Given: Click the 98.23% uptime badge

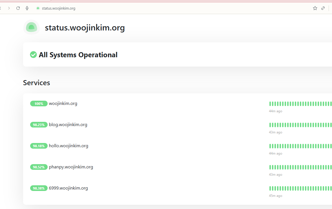Looking at the screenshot, I should (x=39, y=125).
